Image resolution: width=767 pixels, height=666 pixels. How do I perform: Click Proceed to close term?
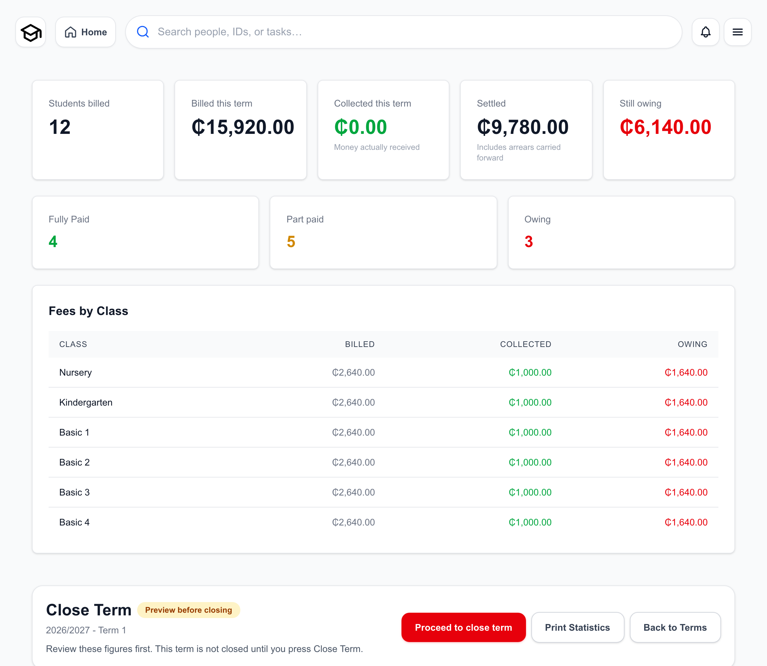[x=463, y=627]
